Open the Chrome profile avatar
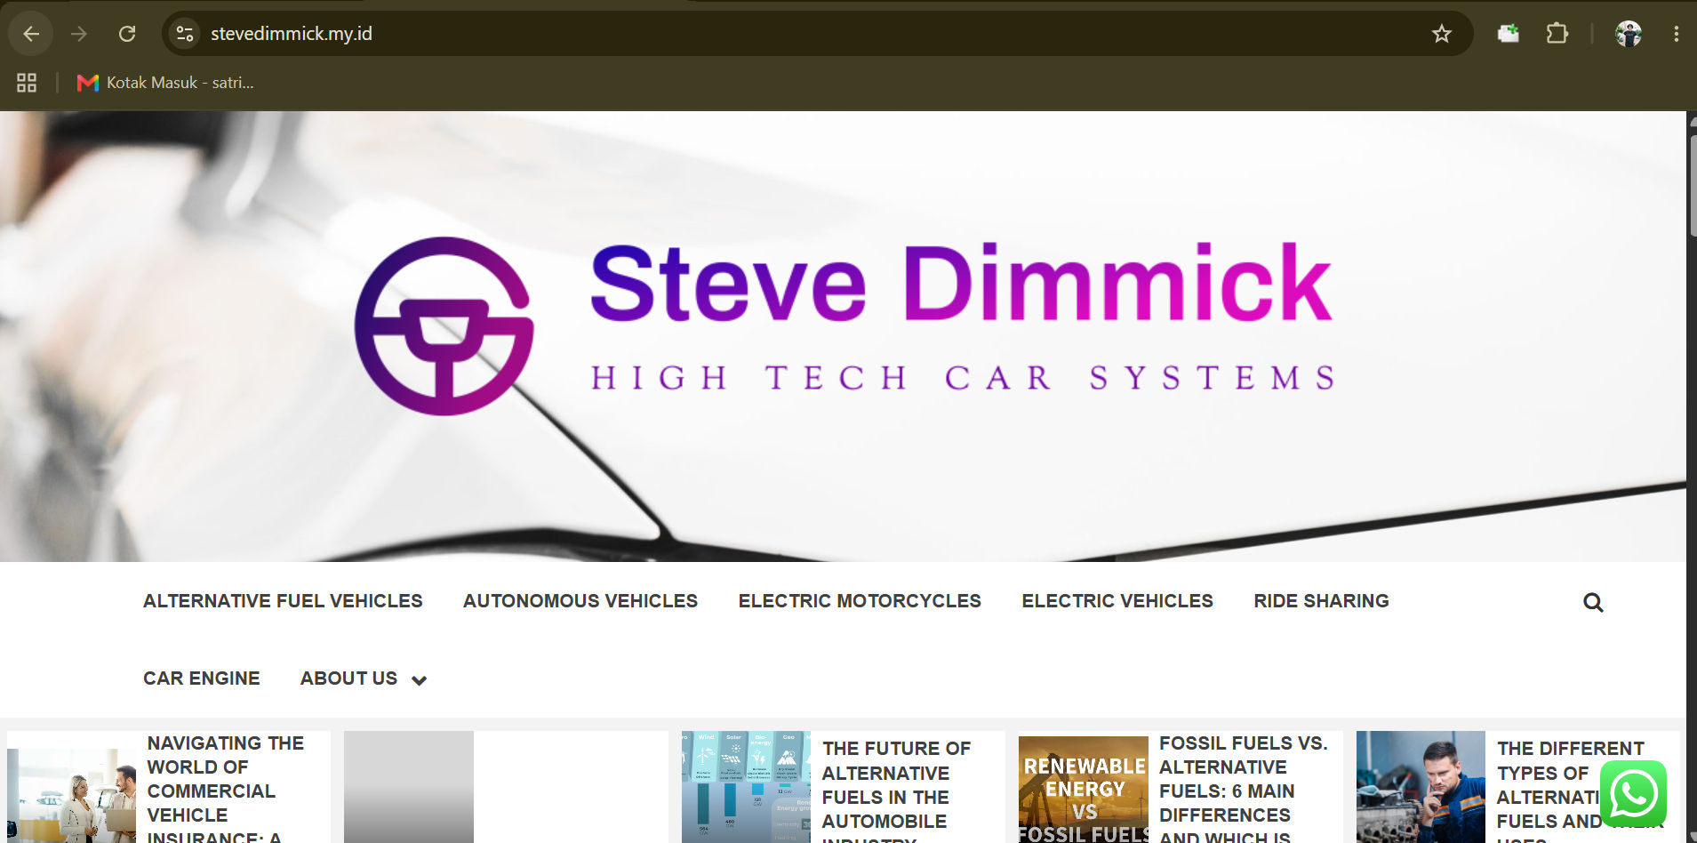This screenshot has height=843, width=1697. [x=1629, y=34]
